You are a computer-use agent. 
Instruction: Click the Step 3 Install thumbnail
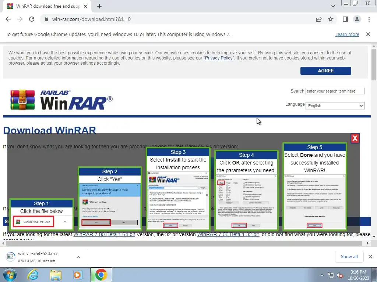[x=178, y=189]
